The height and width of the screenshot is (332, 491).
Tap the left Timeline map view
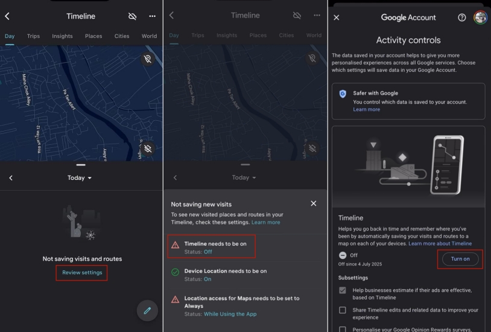pos(81,103)
